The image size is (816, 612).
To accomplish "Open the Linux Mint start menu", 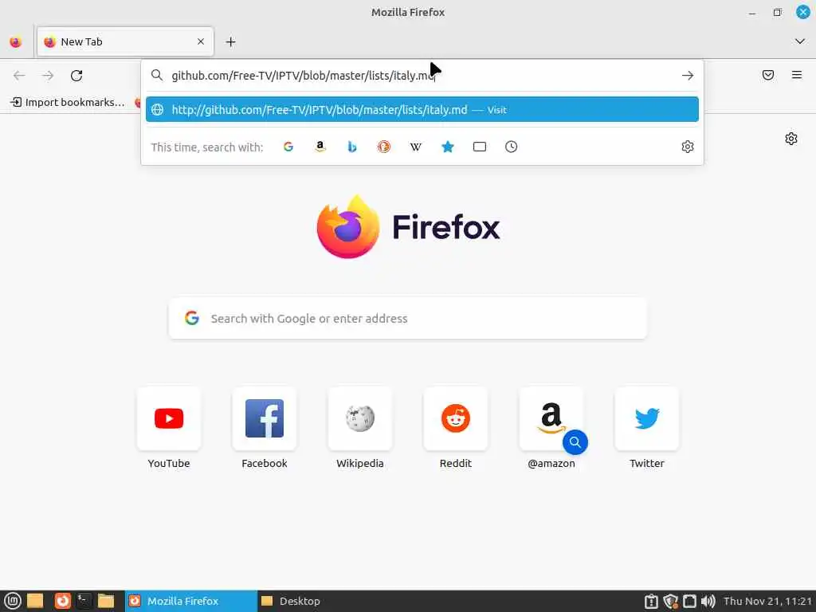I will tap(12, 601).
